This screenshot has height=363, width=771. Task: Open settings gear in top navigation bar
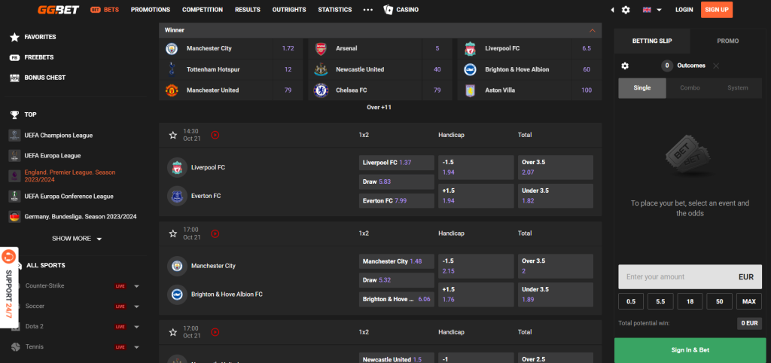point(626,10)
